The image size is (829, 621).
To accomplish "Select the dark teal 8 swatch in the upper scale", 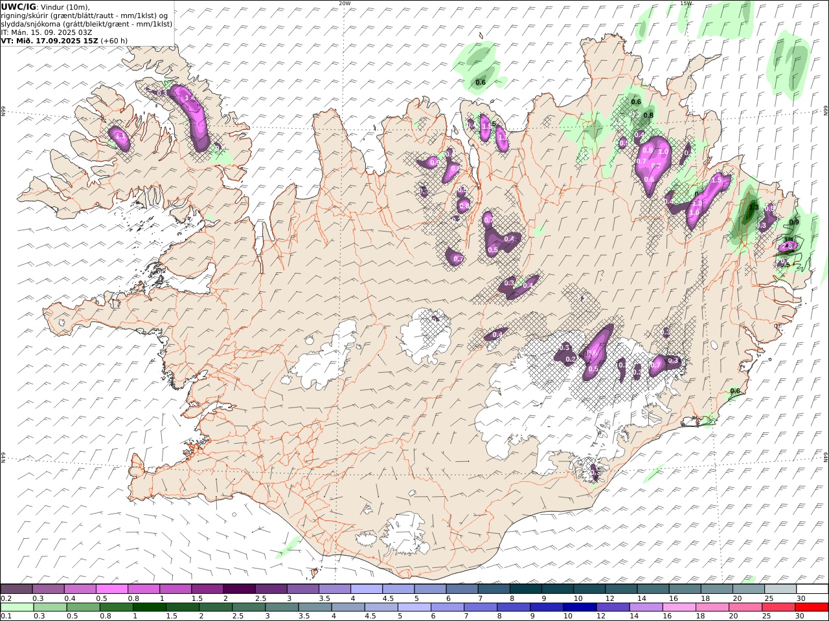I will click(x=526, y=589).
